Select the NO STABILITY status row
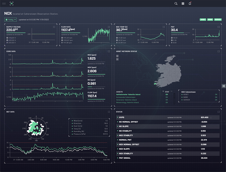226x172 pixels. pos(168,131)
